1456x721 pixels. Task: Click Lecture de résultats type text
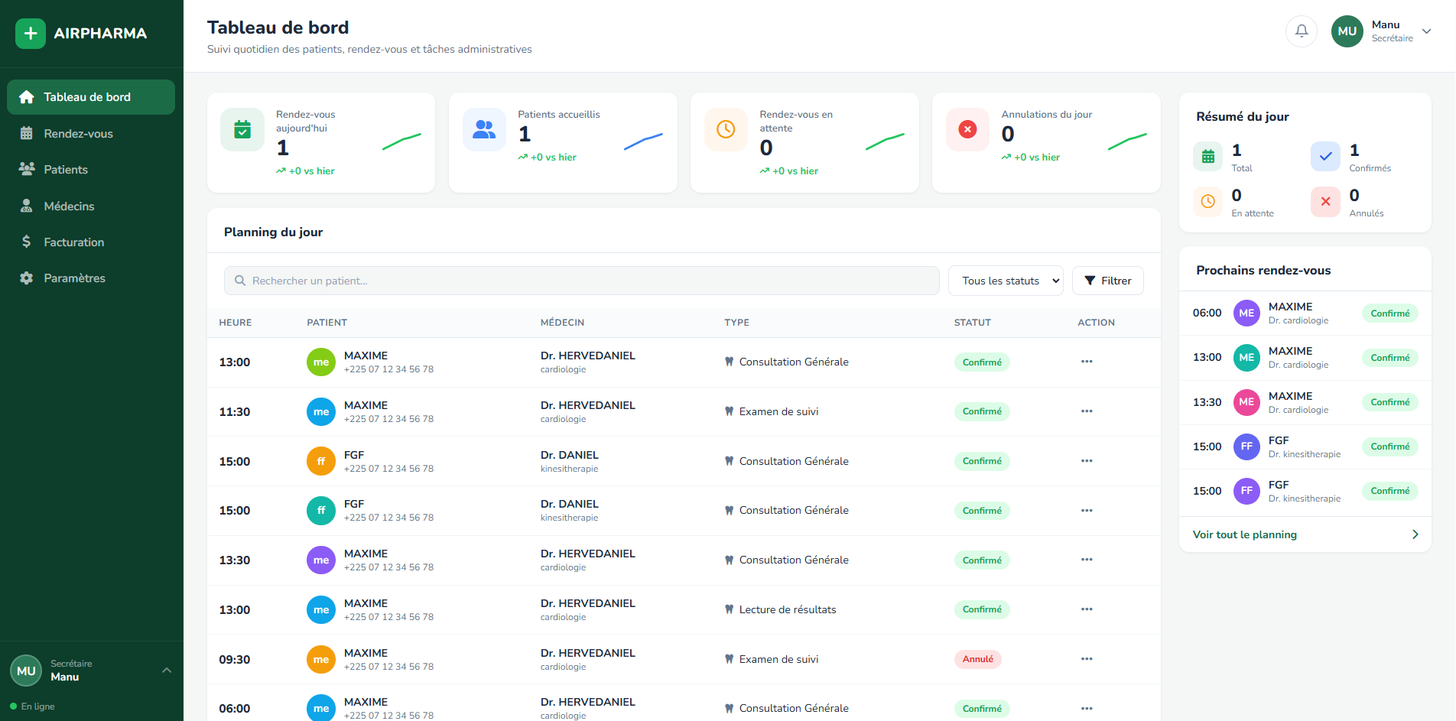787,609
